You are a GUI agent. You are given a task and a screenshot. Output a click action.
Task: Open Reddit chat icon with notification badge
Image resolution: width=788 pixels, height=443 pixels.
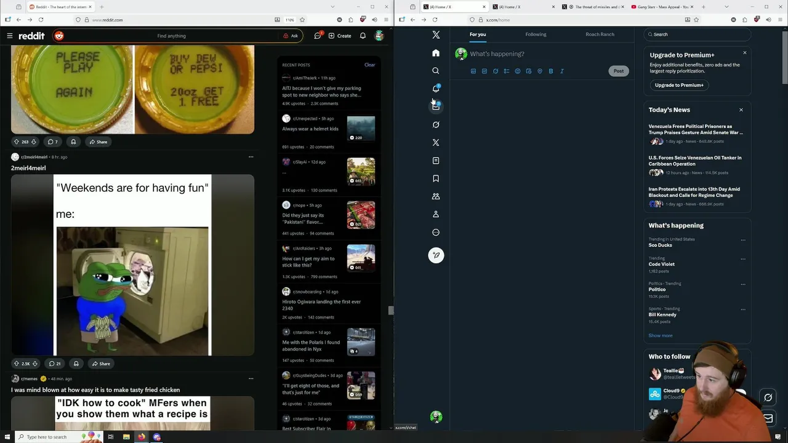tap(318, 36)
